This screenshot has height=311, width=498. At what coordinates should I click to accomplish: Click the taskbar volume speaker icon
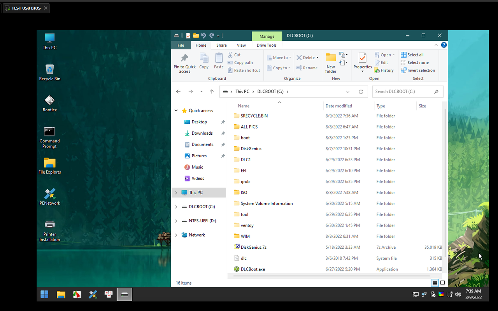458,294
